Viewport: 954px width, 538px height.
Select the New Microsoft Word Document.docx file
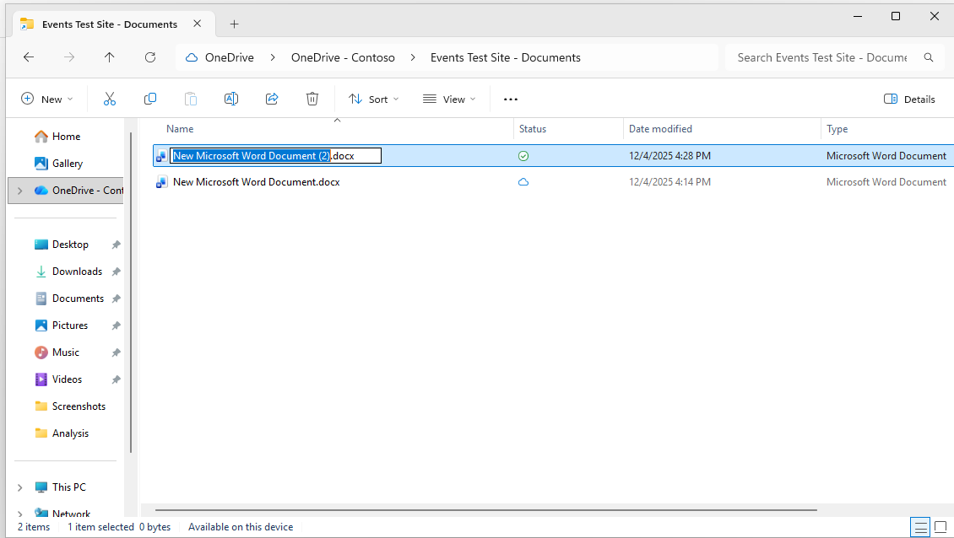pyautogui.click(x=256, y=182)
